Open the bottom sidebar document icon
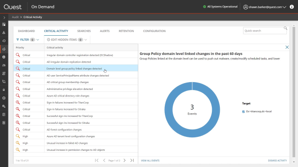The image size is (298, 167). coord(4,123)
